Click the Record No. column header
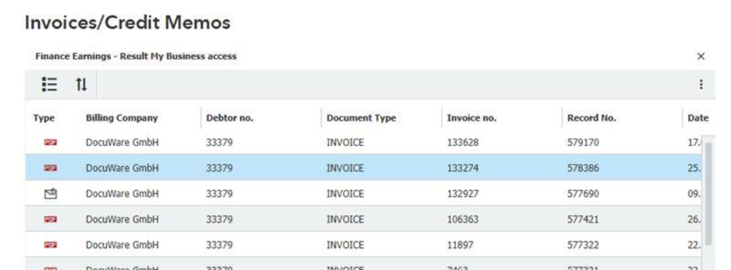 (x=591, y=118)
